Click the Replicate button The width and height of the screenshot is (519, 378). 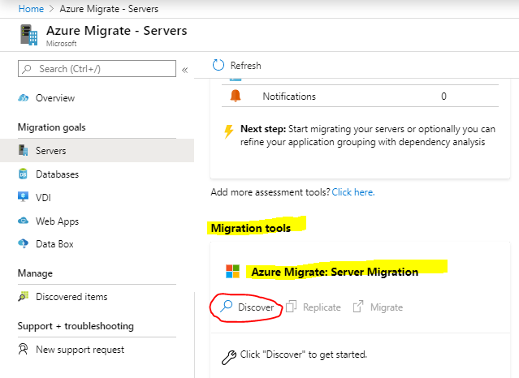tap(314, 307)
